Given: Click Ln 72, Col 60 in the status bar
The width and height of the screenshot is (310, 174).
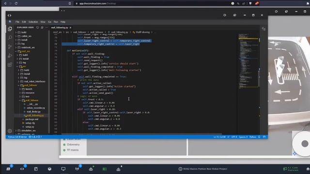Looking at the screenshot, I should (x=219, y=137).
